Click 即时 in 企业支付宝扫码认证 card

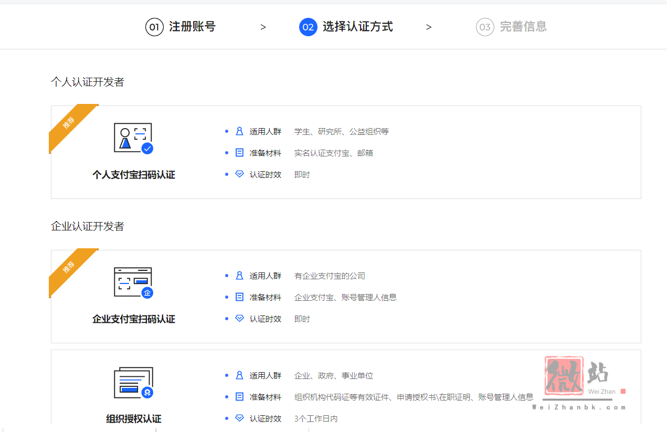(302, 319)
